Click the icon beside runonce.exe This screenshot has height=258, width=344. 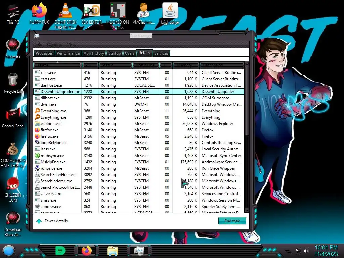(x=37, y=168)
